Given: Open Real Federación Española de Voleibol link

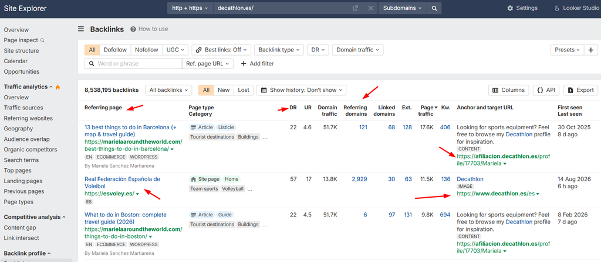Looking at the screenshot, I should (122, 182).
